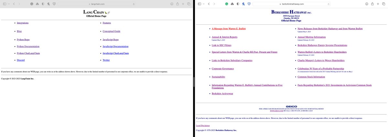388x137 pixels.
Task: Click the berkshirehathaway.com address bar
Action: coord(292,4)
